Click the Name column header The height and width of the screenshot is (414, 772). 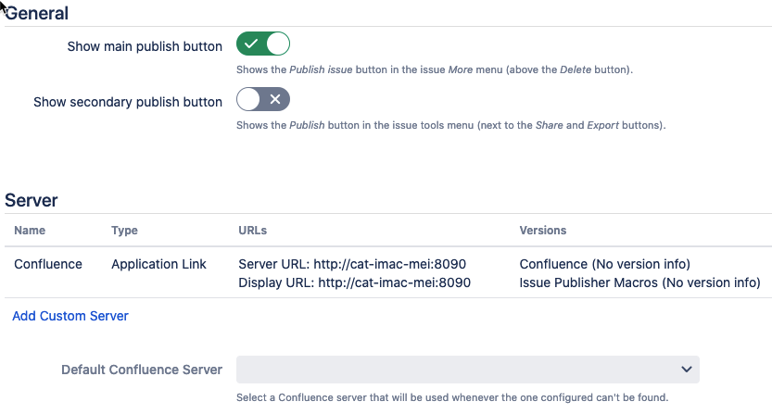tap(30, 231)
